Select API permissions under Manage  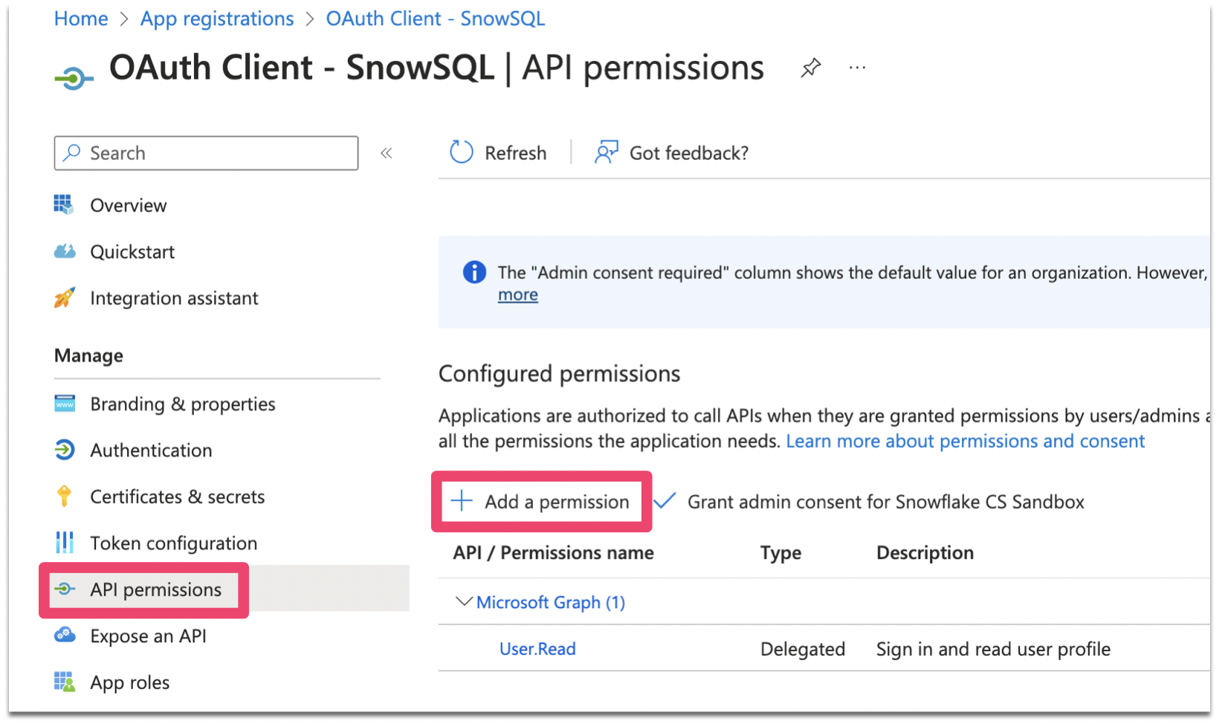click(155, 589)
